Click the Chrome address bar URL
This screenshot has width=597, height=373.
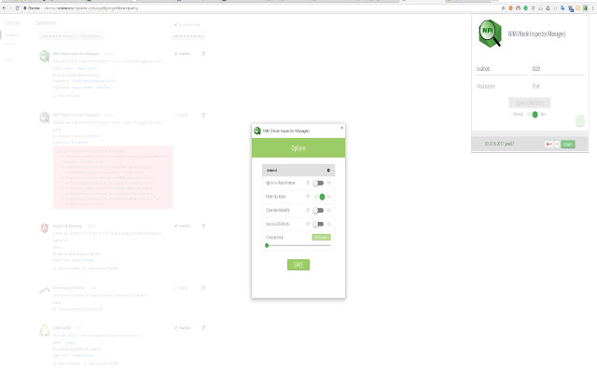[x=90, y=8]
